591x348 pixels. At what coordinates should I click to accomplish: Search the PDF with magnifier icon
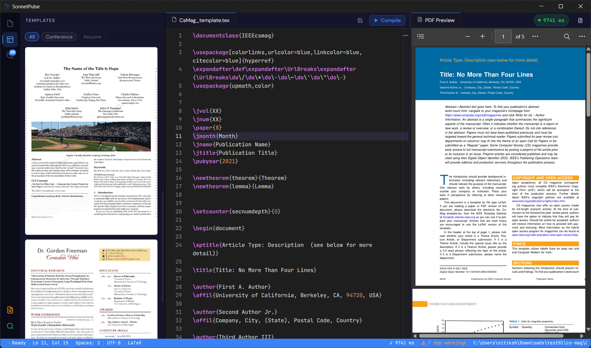pos(567,36)
